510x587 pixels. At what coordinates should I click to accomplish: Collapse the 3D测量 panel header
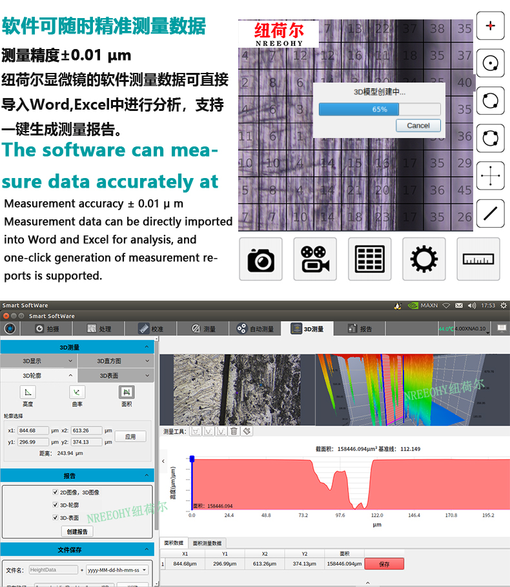click(77, 347)
